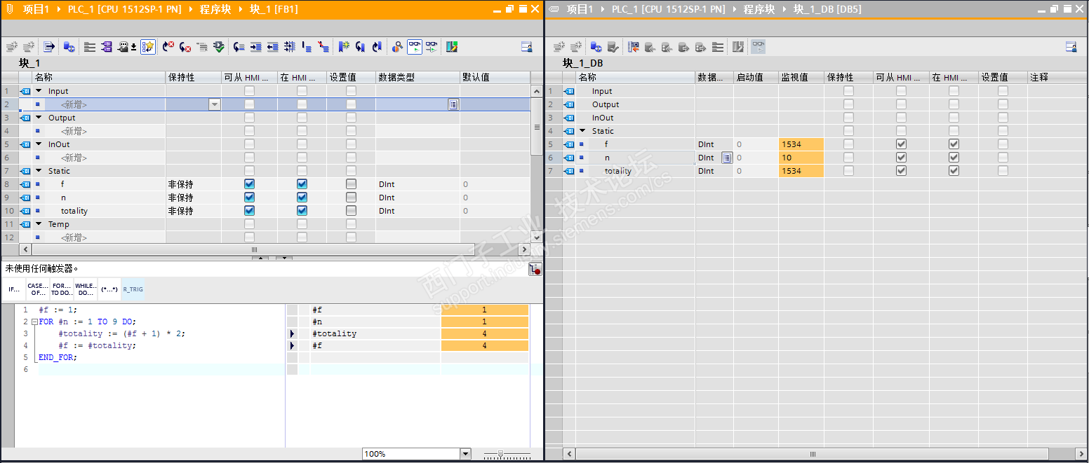
Task: Toggle 设置值 checkbox for n in 块_1_DB
Action: (x=1003, y=158)
